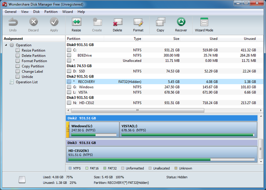Click the Disk2 931.51 GB map header
Viewport: 266px width, 190px height.
(162, 118)
